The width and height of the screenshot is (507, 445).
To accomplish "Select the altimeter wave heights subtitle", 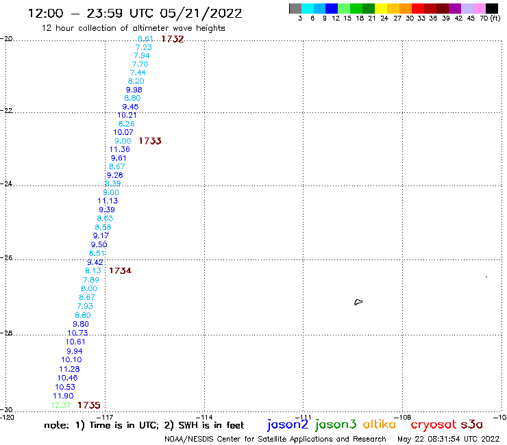I will pos(133,28).
